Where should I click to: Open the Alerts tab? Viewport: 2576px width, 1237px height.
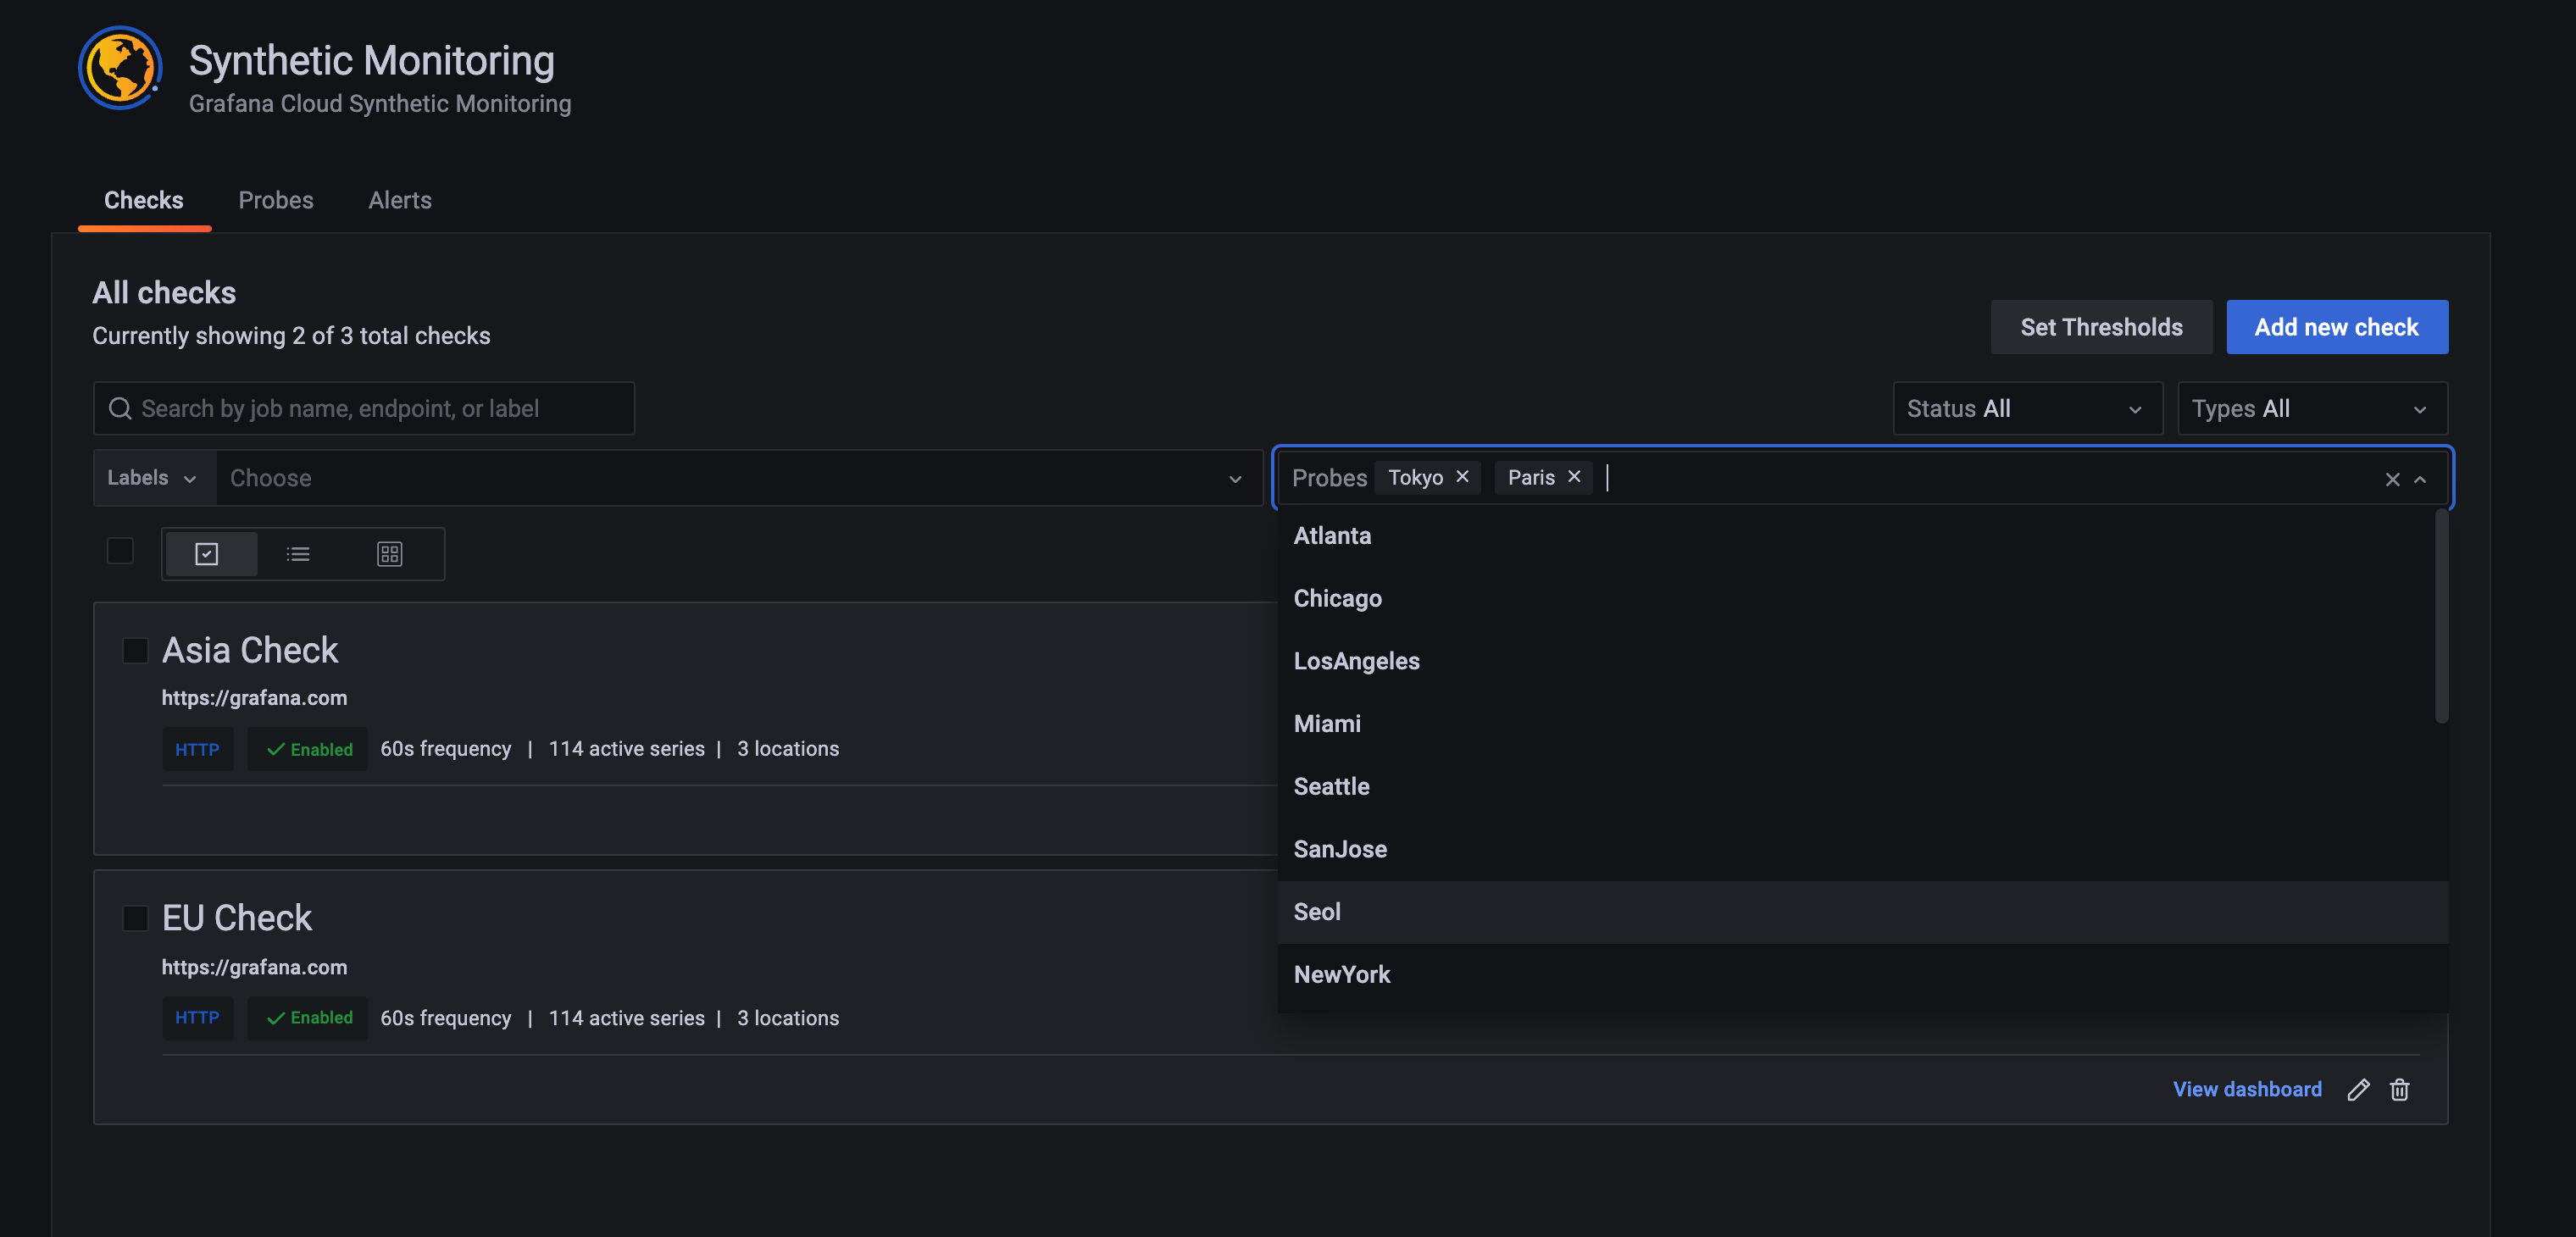(x=400, y=200)
